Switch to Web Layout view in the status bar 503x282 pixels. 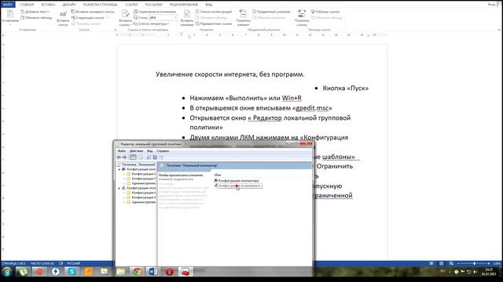[451, 263]
